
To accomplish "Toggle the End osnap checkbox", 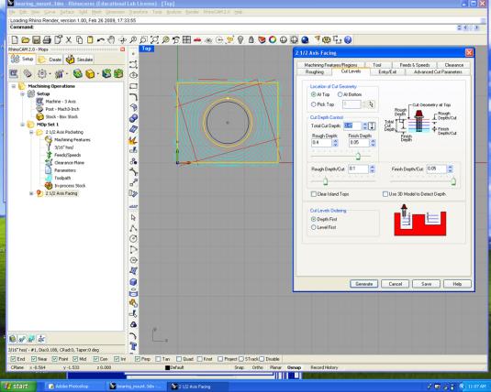I will [13, 359].
